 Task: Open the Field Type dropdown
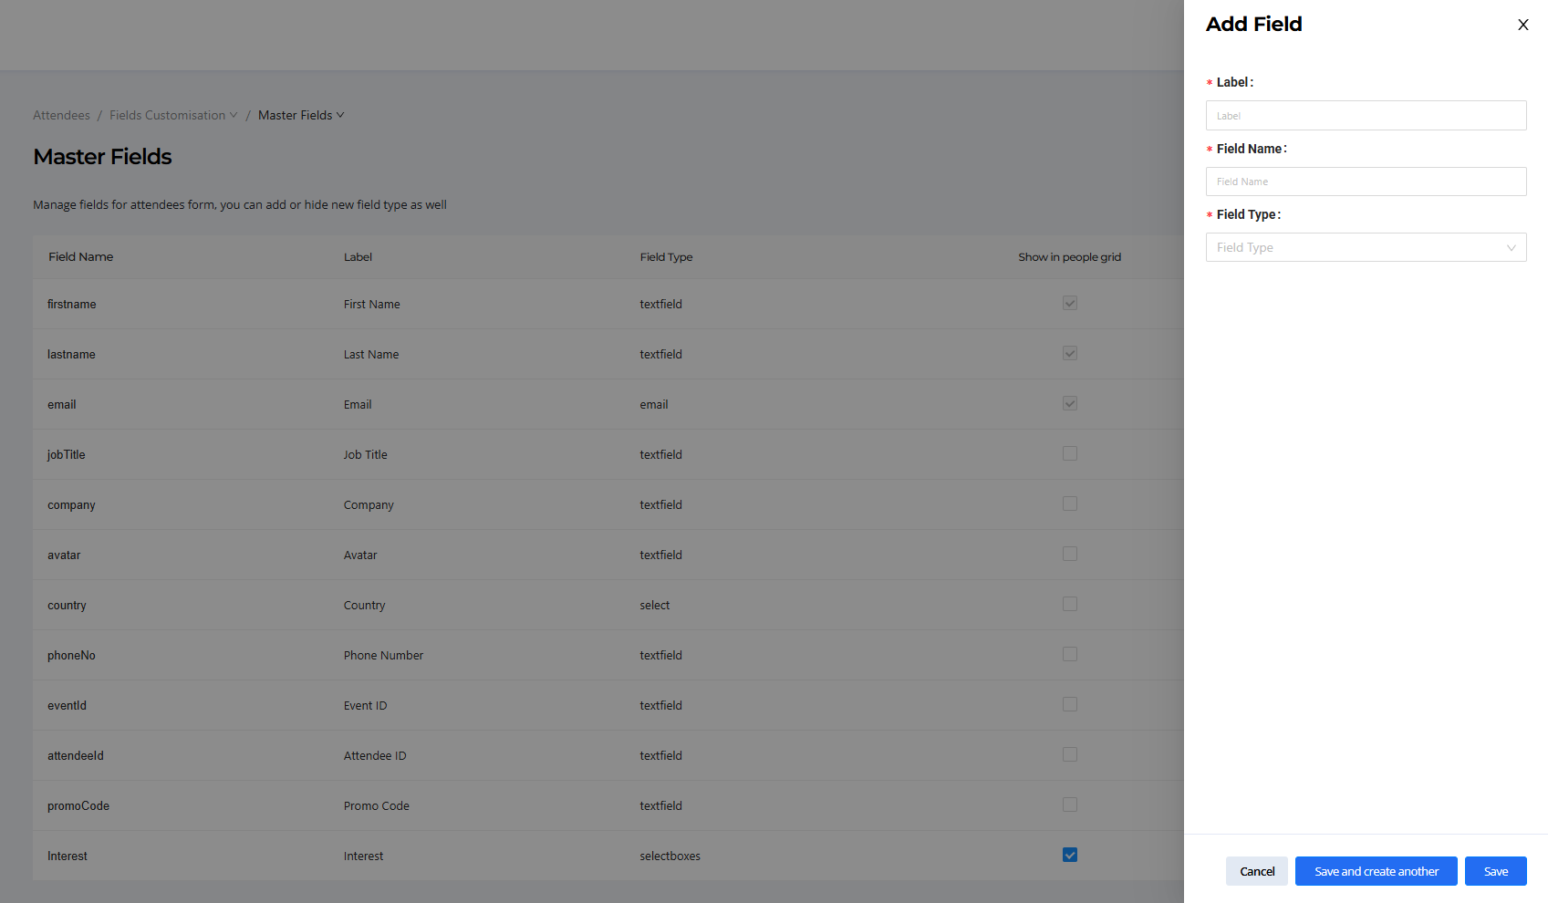pyautogui.click(x=1366, y=247)
